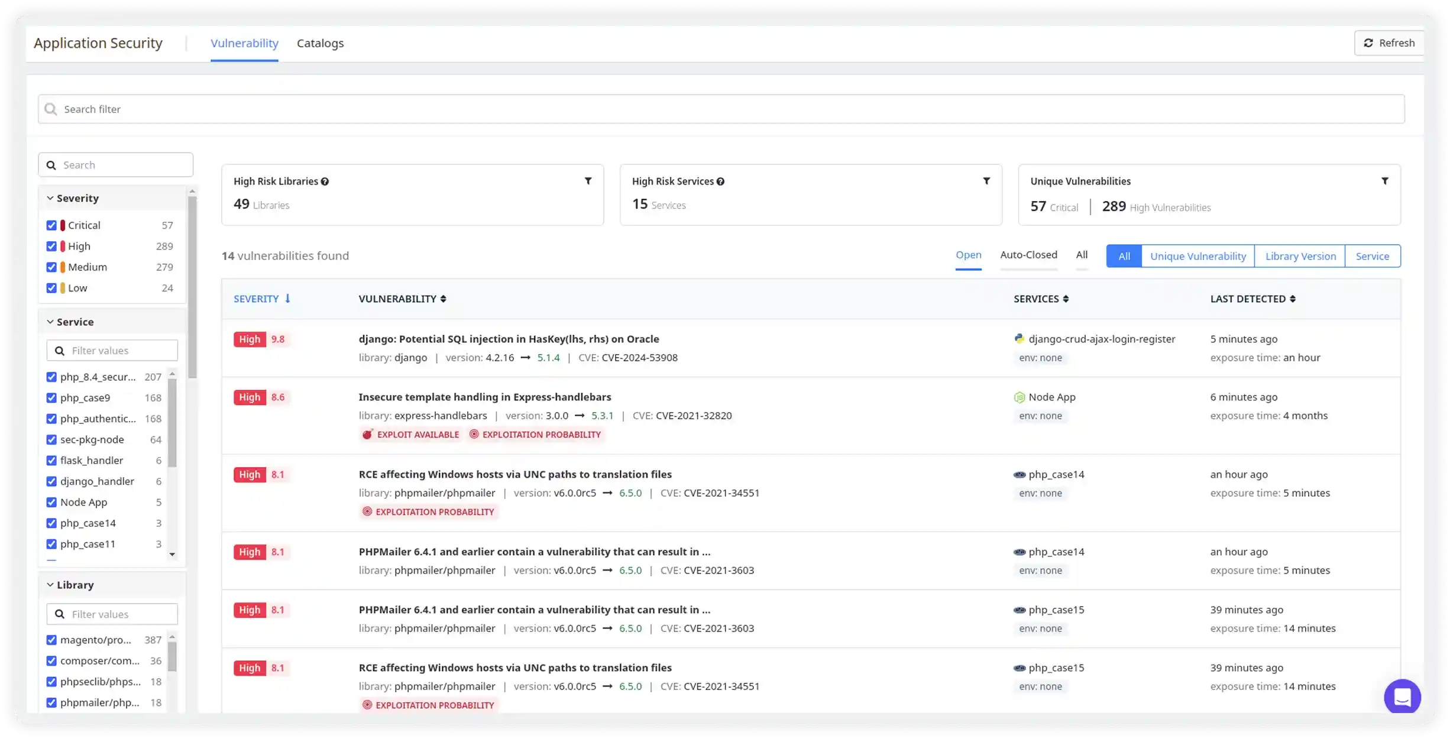
Task: Select the Auto-Closed status tab
Action: 1028,255
